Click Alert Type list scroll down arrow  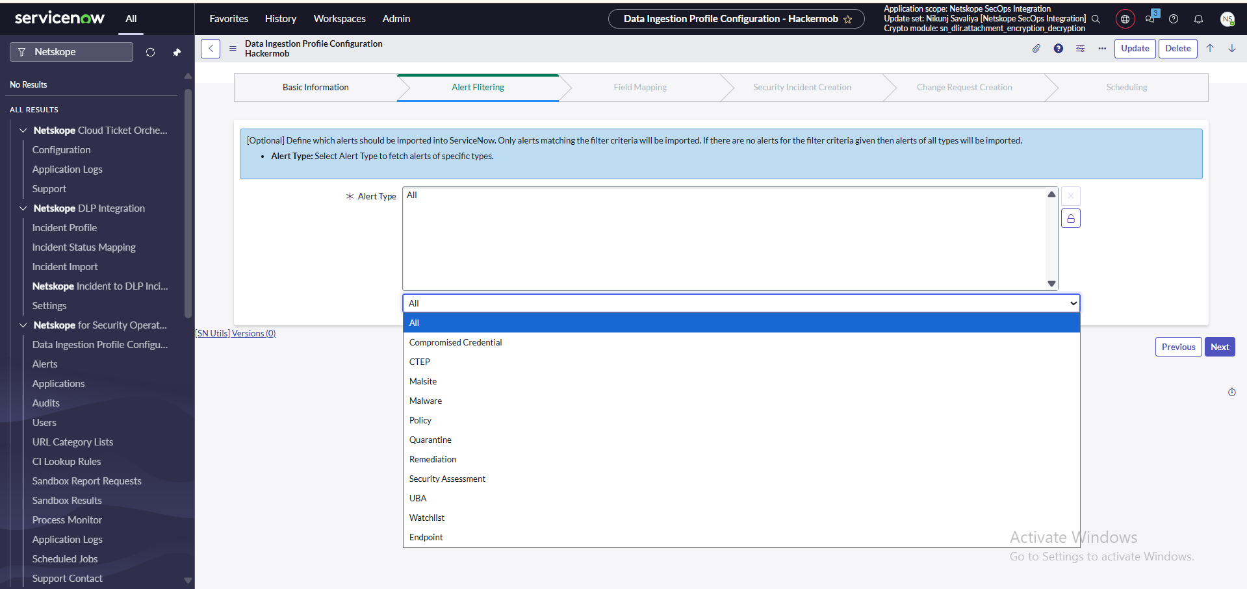1051,284
